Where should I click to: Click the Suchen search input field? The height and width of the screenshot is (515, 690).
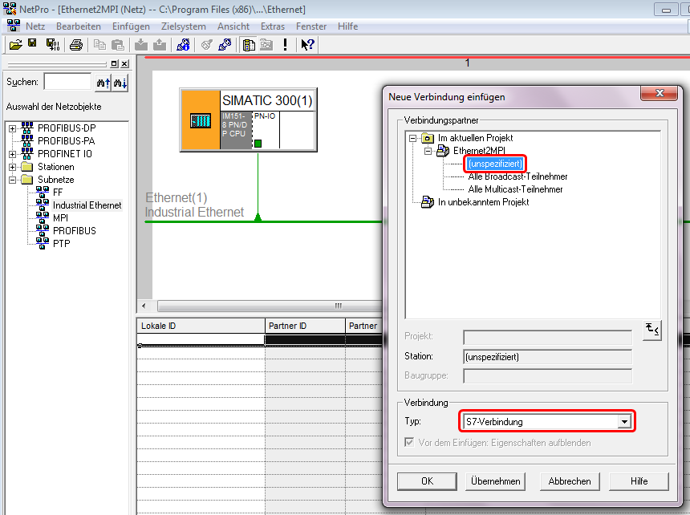(x=67, y=82)
